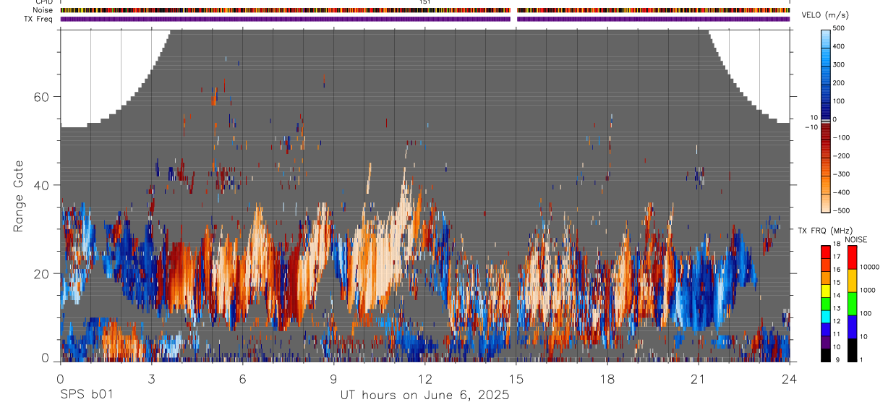Click the SPS b01 label below the plot
The height and width of the screenshot is (410, 888).
pyautogui.click(x=86, y=395)
